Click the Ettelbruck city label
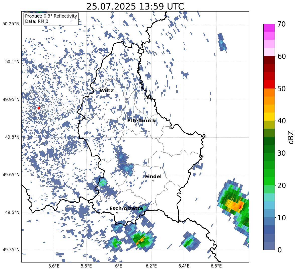The image size is (297, 271). 141,121
